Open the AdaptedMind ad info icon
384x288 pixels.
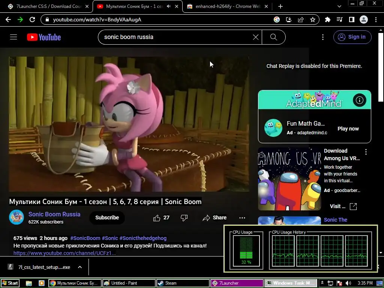tap(360, 100)
